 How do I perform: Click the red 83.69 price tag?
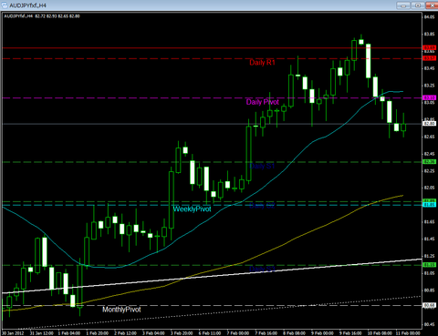point(430,47)
